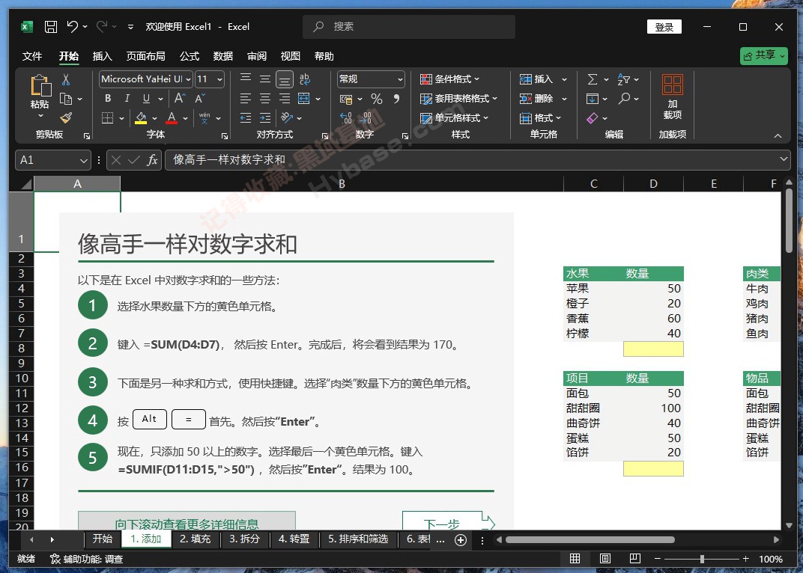The image size is (803, 573).
Task: Click the Increase Decimal icon
Action: [346, 118]
